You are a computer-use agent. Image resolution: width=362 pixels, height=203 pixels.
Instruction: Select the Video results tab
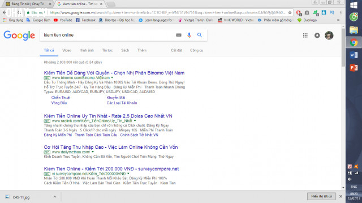[x=67, y=50]
